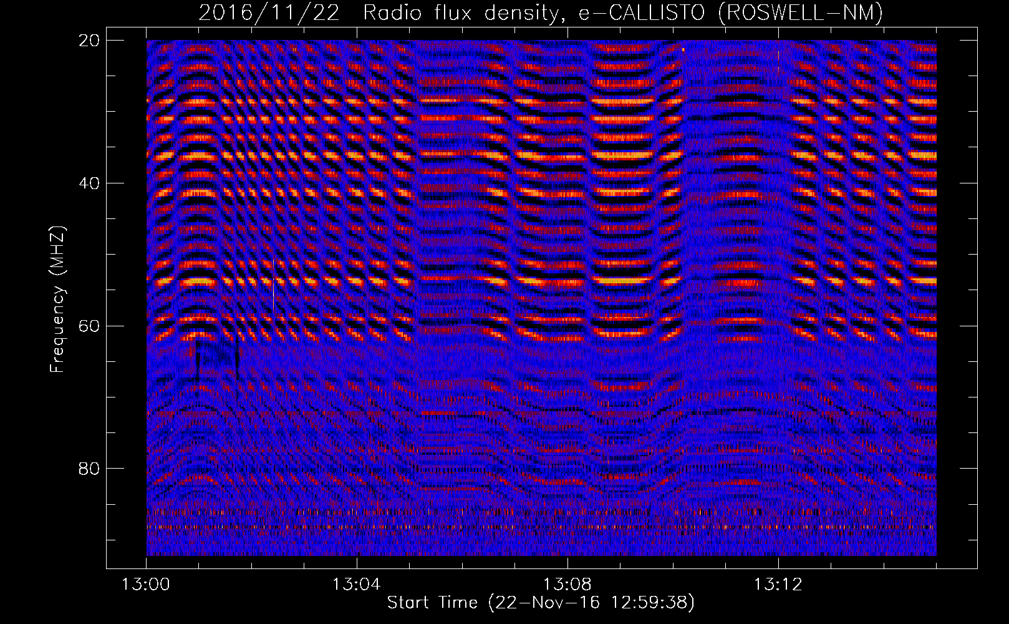Click the '20' frequency tick label
1009x624 pixels.
[x=89, y=41]
